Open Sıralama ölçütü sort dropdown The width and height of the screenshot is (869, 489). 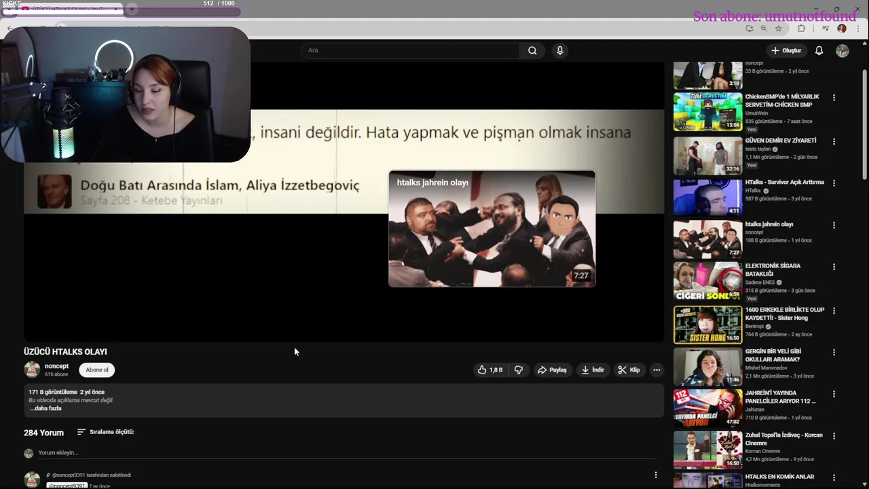coord(106,432)
